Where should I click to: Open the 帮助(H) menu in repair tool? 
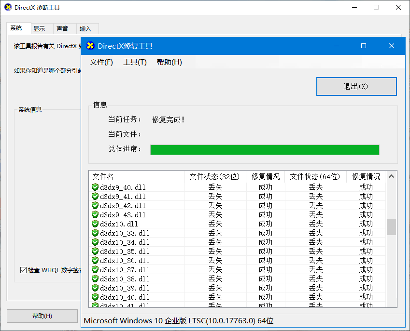[x=169, y=62]
